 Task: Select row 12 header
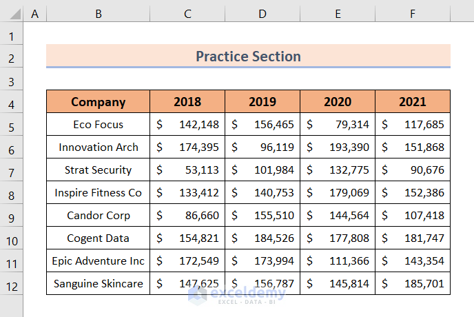11,284
